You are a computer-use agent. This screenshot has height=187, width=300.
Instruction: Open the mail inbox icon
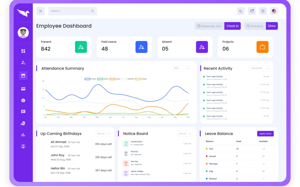click(252, 11)
